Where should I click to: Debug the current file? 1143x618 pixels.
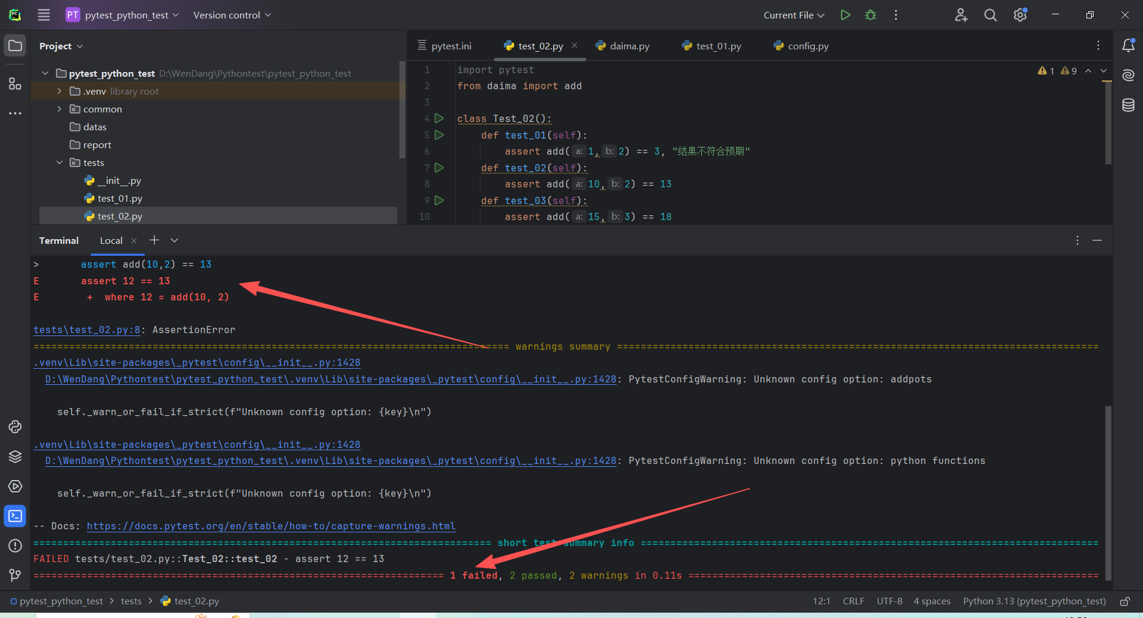pyautogui.click(x=870, y=15)
